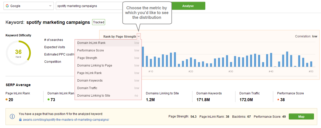Click the Rank by Page Strength title
The image size is (321, 128).
[120, 37]
